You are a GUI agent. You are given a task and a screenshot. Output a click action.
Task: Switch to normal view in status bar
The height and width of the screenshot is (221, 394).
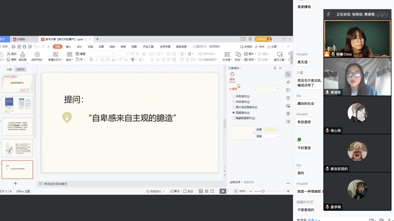pos(201,191)
